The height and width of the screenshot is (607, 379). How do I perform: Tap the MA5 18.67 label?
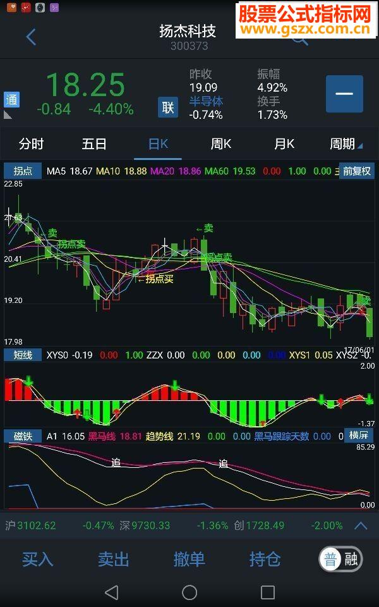[x=69, y=171]
